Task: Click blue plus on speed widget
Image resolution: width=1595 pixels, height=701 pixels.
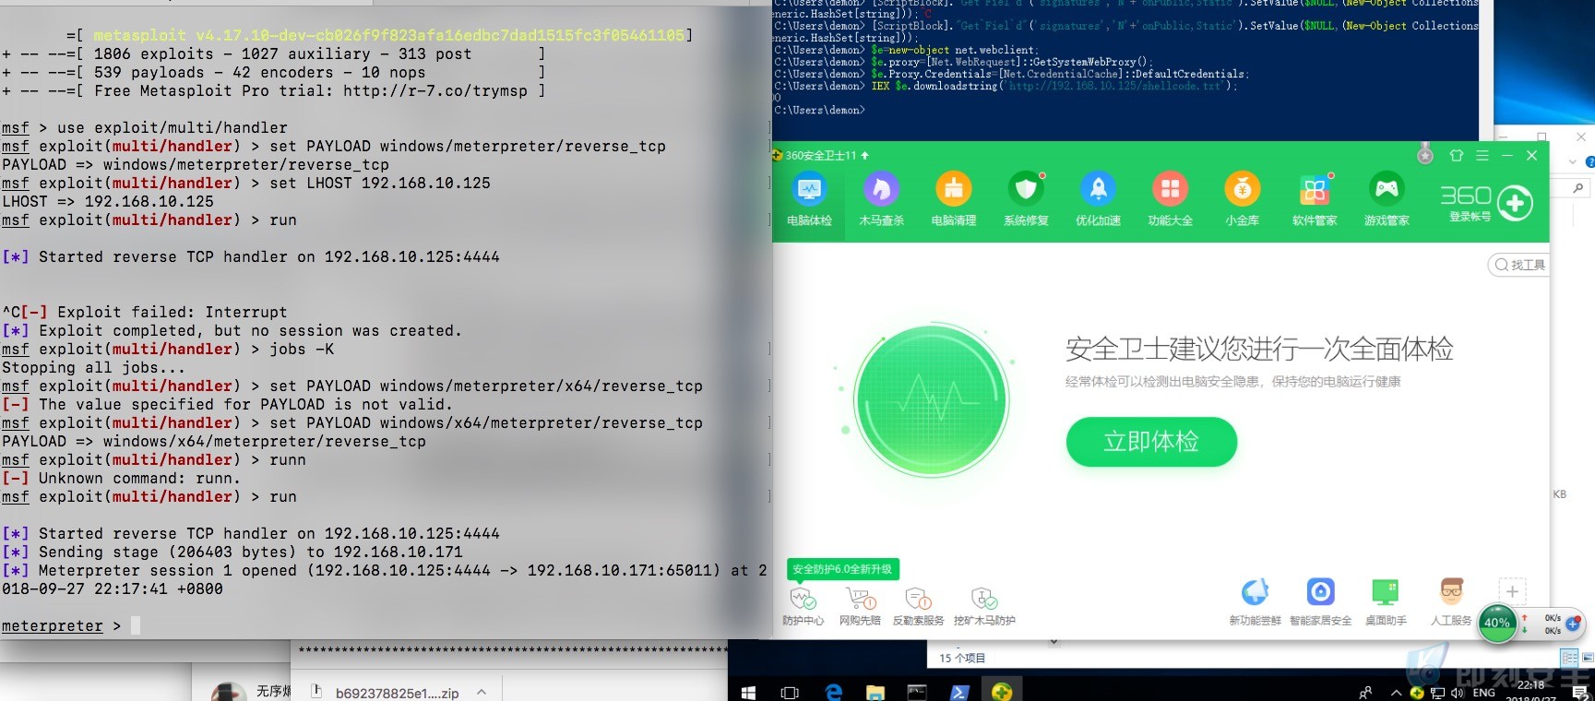Action: (1573, 624)
